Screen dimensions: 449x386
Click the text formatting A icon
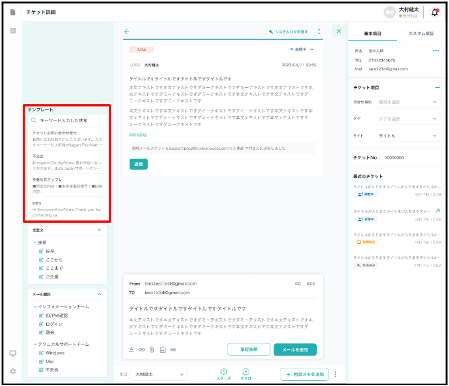click(132, 350)
